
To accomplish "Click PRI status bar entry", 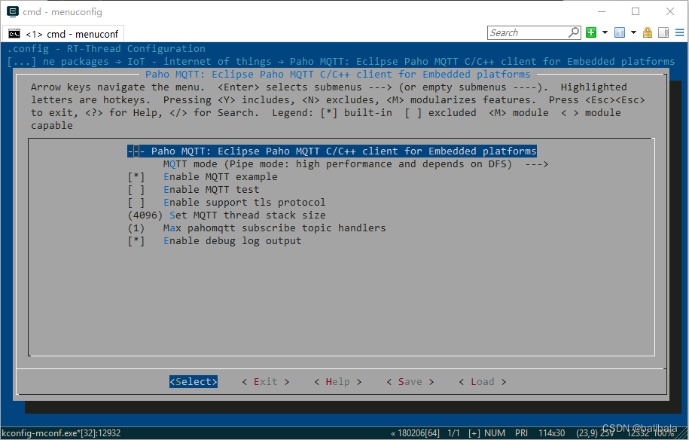I will click(x=521, y=433).
